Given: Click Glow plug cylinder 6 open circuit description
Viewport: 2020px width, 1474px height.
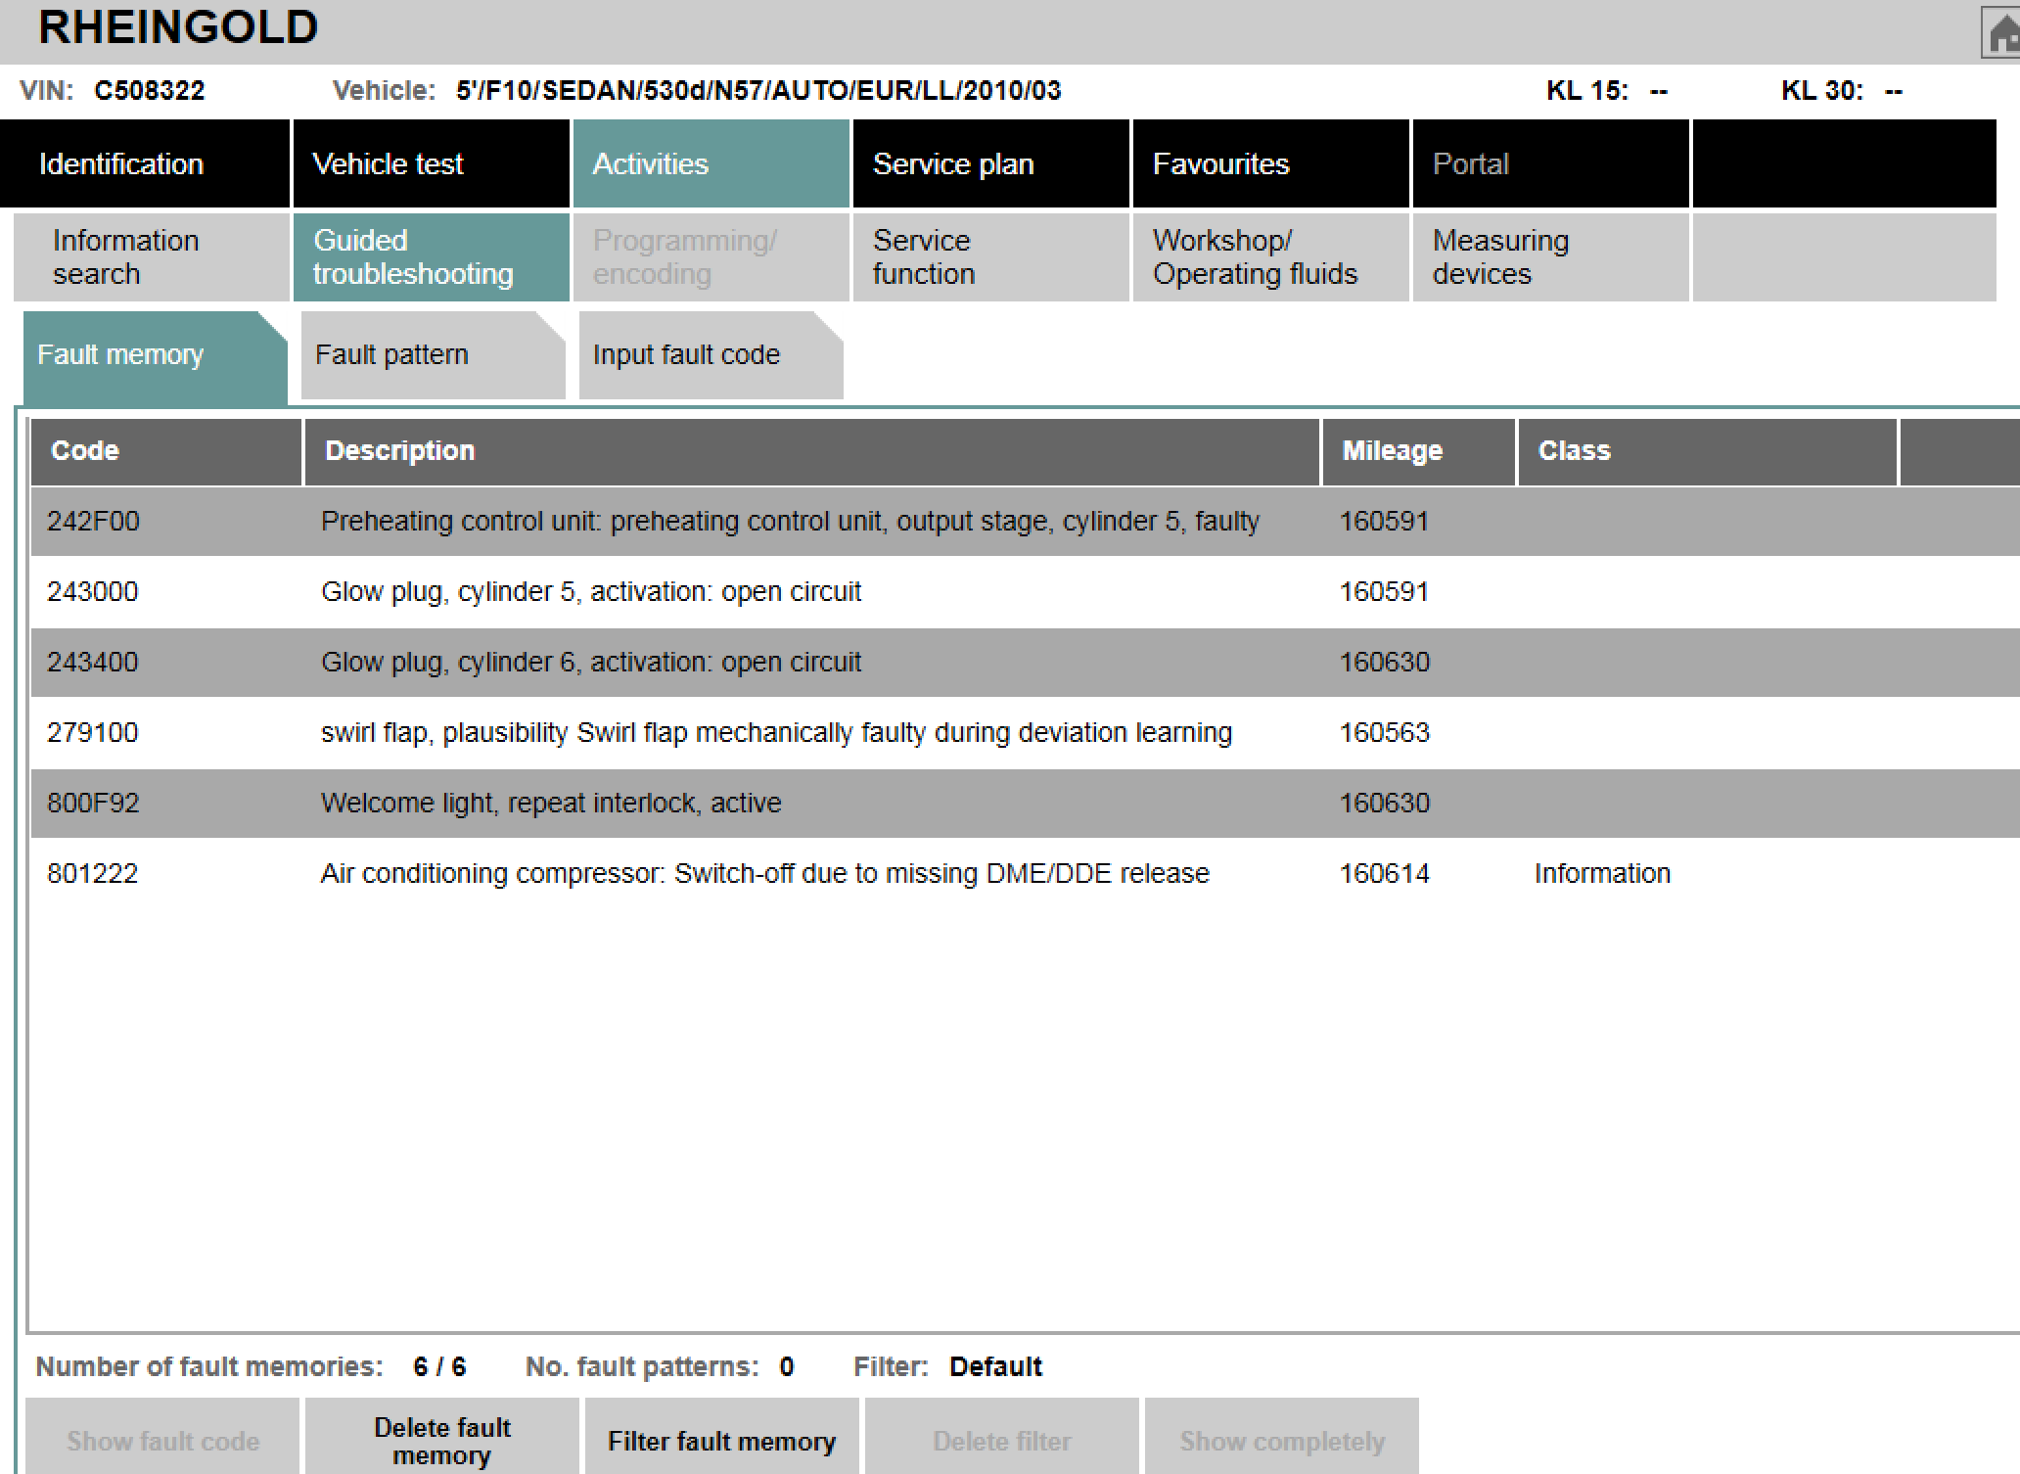Looking at the screenshot, I should coord(591,663).
